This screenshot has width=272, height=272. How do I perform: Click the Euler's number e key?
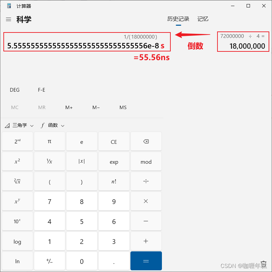[82, 141]
